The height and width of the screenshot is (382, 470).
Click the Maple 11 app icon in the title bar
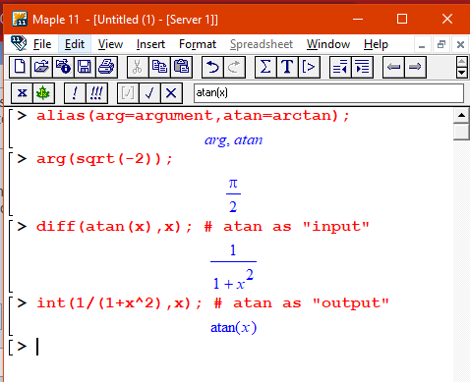(x=20, y=19)
